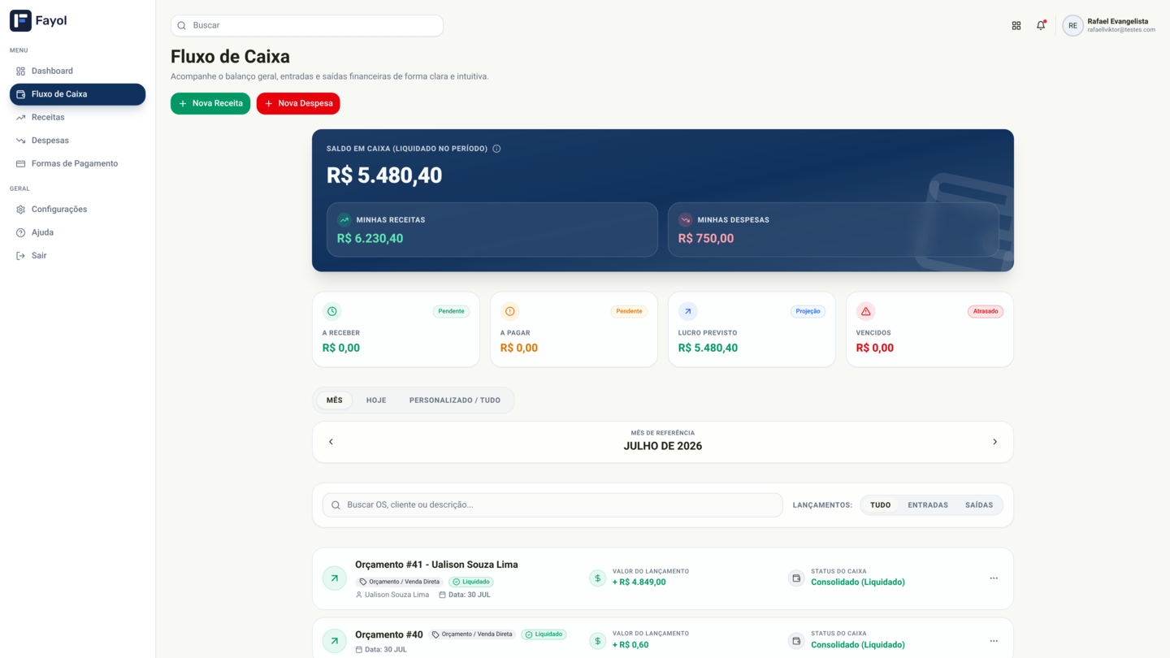This screenshot has width=1170, height=658.
Task: Click the Receitas trend icon in sidebar
Action: click(x=20, y=118)
